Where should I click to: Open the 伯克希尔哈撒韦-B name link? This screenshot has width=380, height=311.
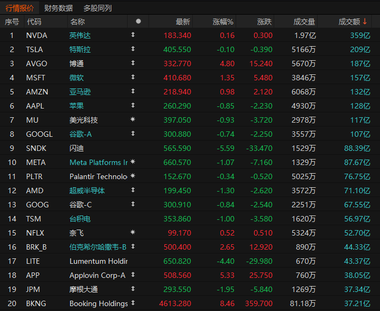point(98,247)
